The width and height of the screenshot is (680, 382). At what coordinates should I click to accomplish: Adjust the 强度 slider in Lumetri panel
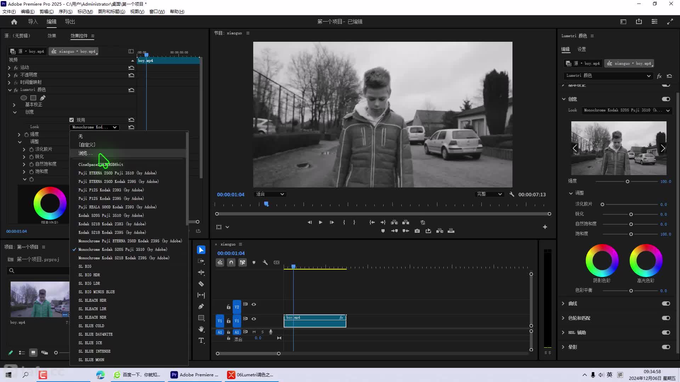pos(627,181)
